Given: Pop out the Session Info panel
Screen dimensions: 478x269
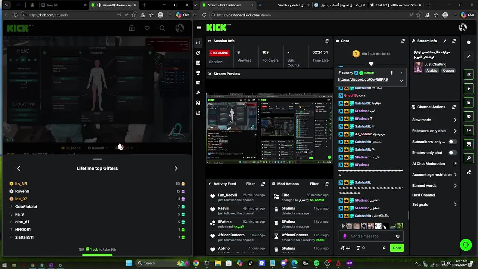Looking at the screenshot, I should [327, 41].
